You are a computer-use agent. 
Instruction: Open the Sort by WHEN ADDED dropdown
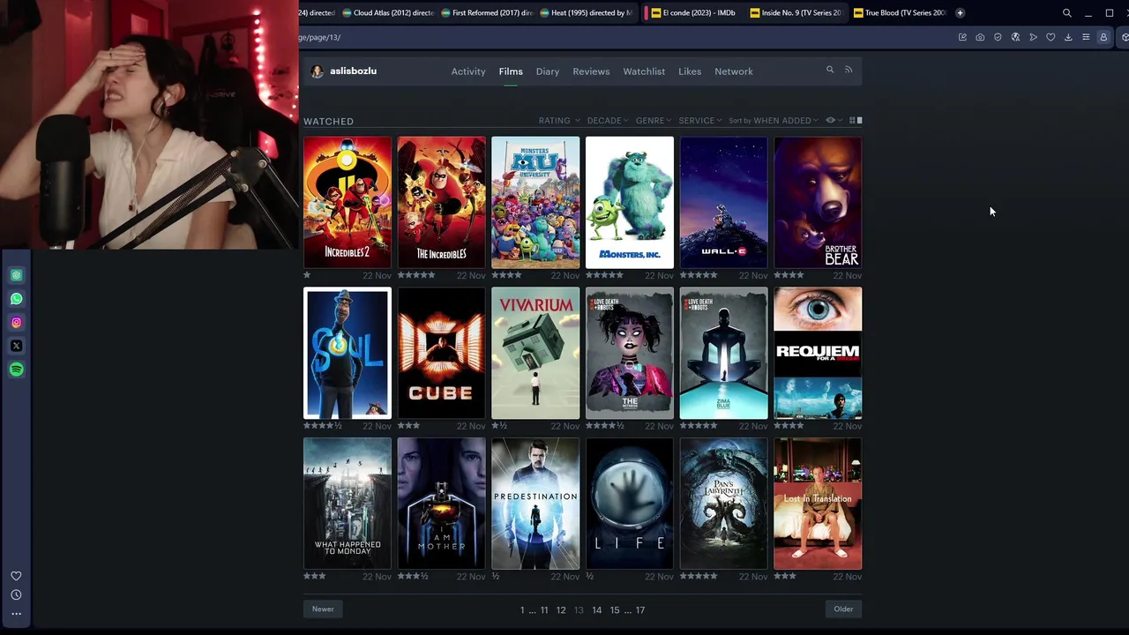click(x=774, y=121)
